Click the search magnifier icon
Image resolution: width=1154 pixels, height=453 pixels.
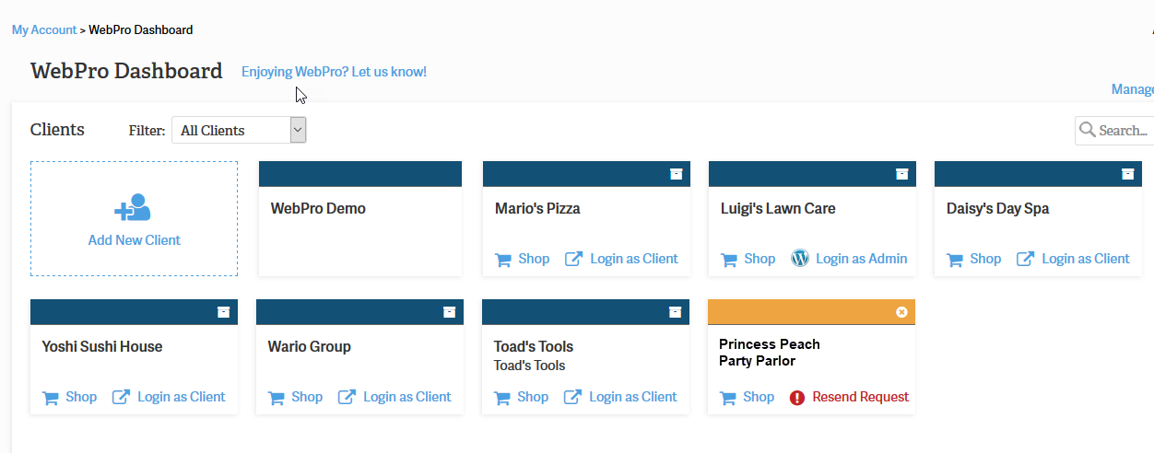(1088, 130)
